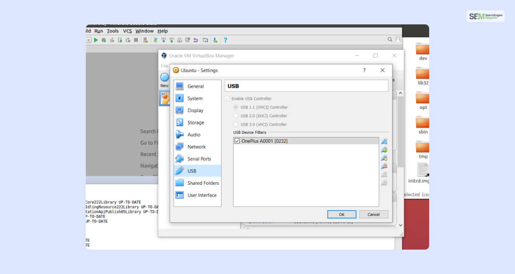This screenshot has height=274, width=515.
Task: Open File menu in VirtualBox Manager
Action: click(164, 66)
